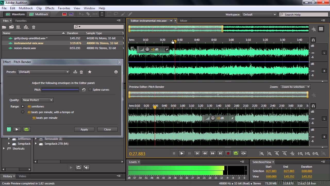This screenshot has height=186, width=330.
Task: Enable the Spline curves checkbox
Action: [90, 90]
